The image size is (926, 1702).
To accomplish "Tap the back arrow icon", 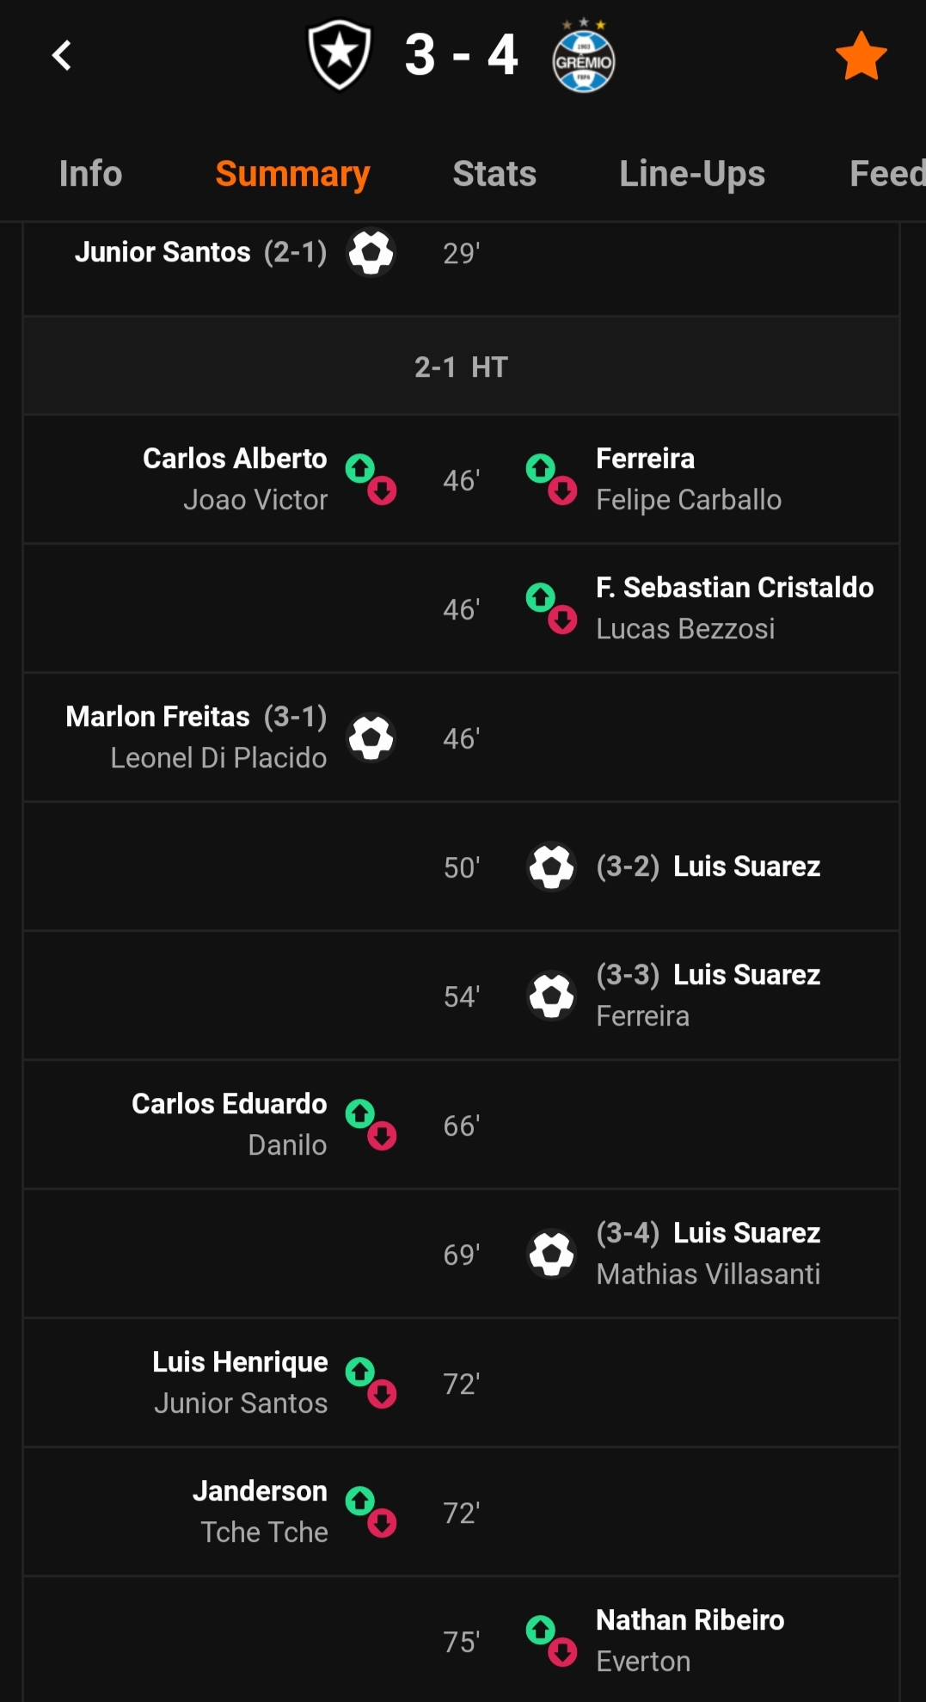I will (x=61, y=56).
